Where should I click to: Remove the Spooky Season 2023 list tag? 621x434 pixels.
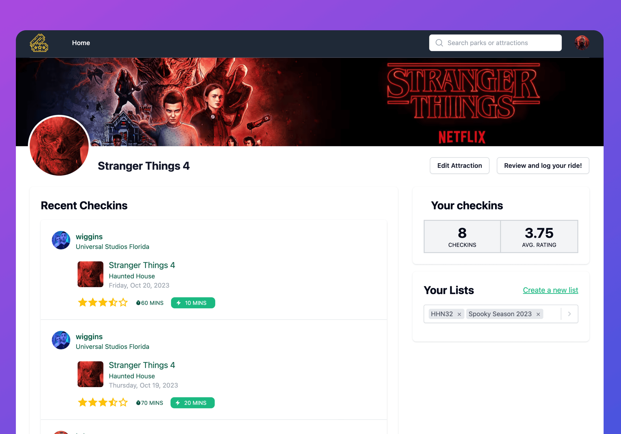538,314
